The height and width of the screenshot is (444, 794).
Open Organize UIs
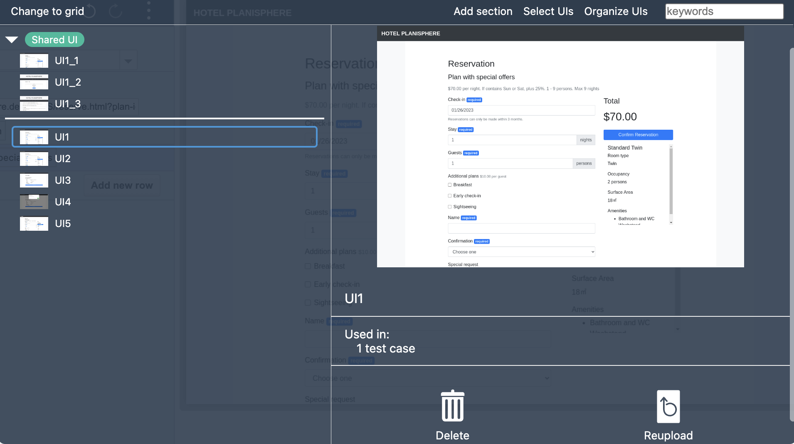pos(616,11)
